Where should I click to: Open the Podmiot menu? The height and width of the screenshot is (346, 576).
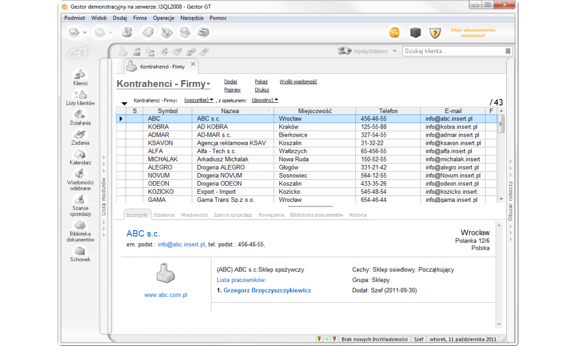(x=74, y=18)
